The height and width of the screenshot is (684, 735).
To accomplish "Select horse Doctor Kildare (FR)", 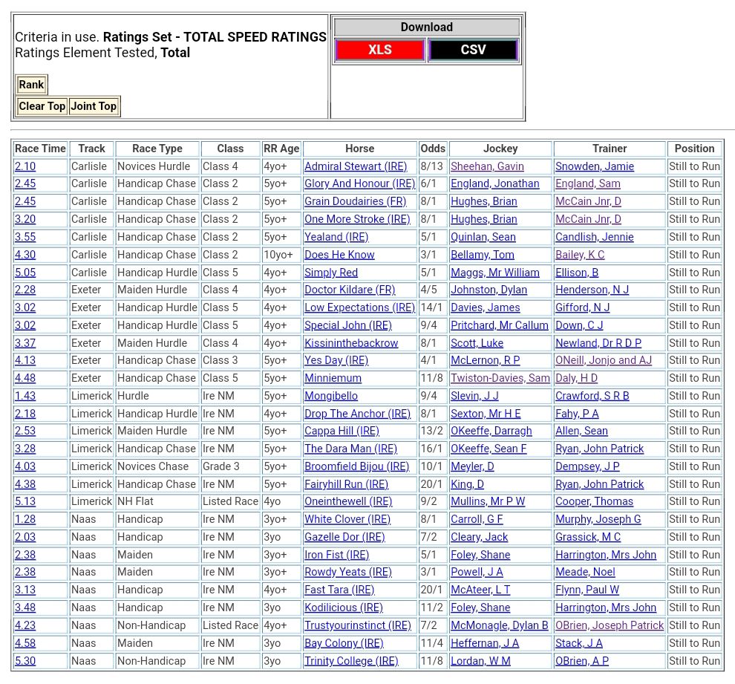I will pos(350,290).
